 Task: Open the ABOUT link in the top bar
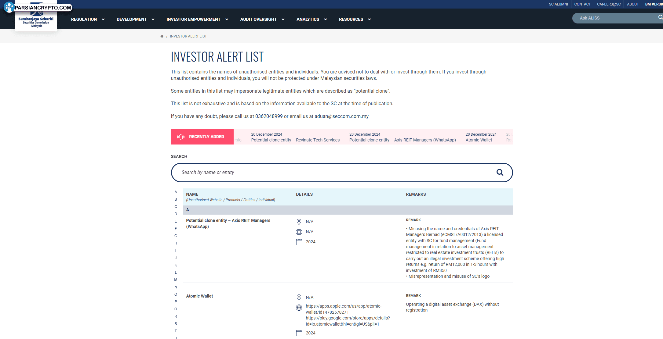point(633,4)
